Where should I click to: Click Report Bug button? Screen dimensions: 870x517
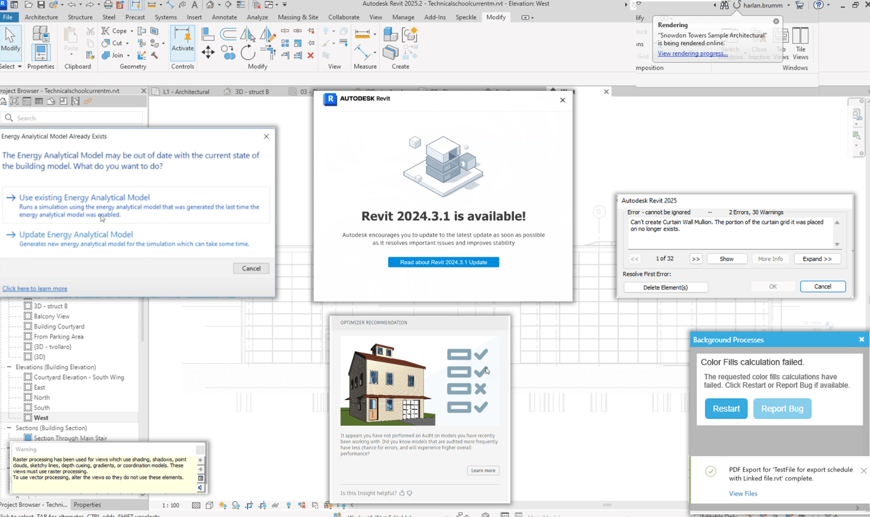782,409
